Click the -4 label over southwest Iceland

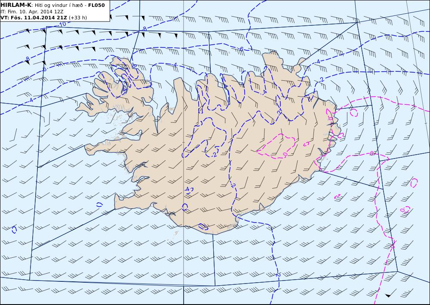[187, 189]
